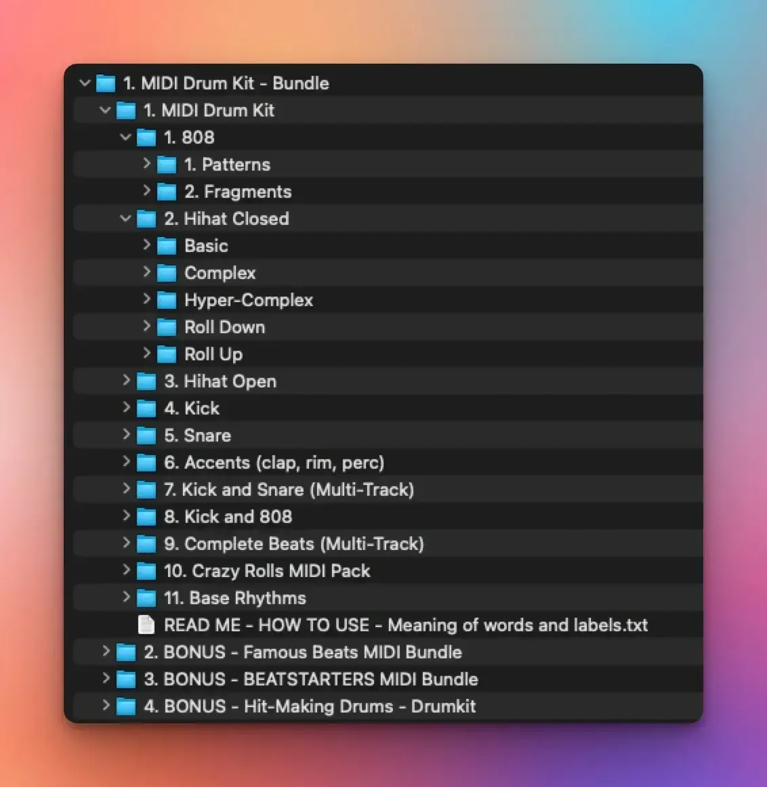Image resolution: width=767 pixels, height=787 pixels.
Task: Expand the '2. Fragments' folder chevron
Action: pyautogui.click(x=146, y=190)
